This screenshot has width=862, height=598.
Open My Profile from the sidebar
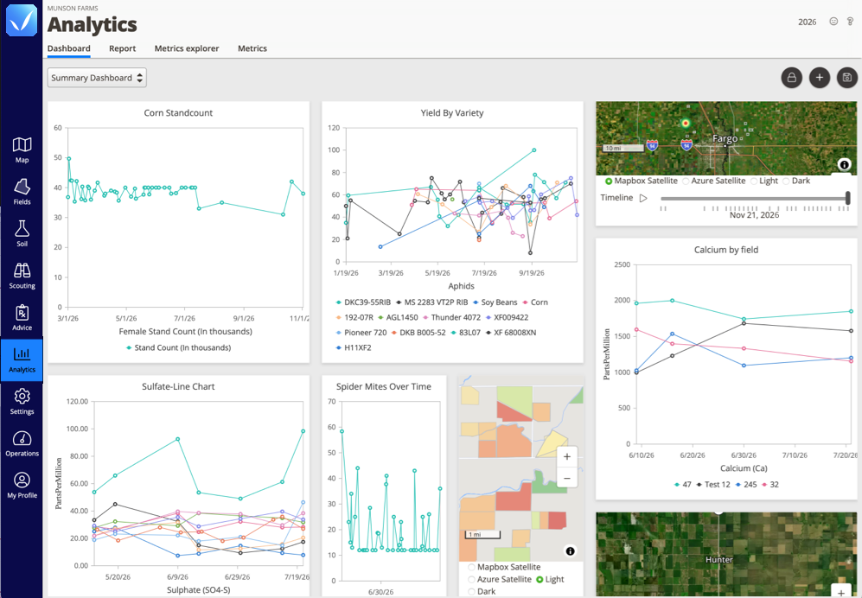click(22, 486)
